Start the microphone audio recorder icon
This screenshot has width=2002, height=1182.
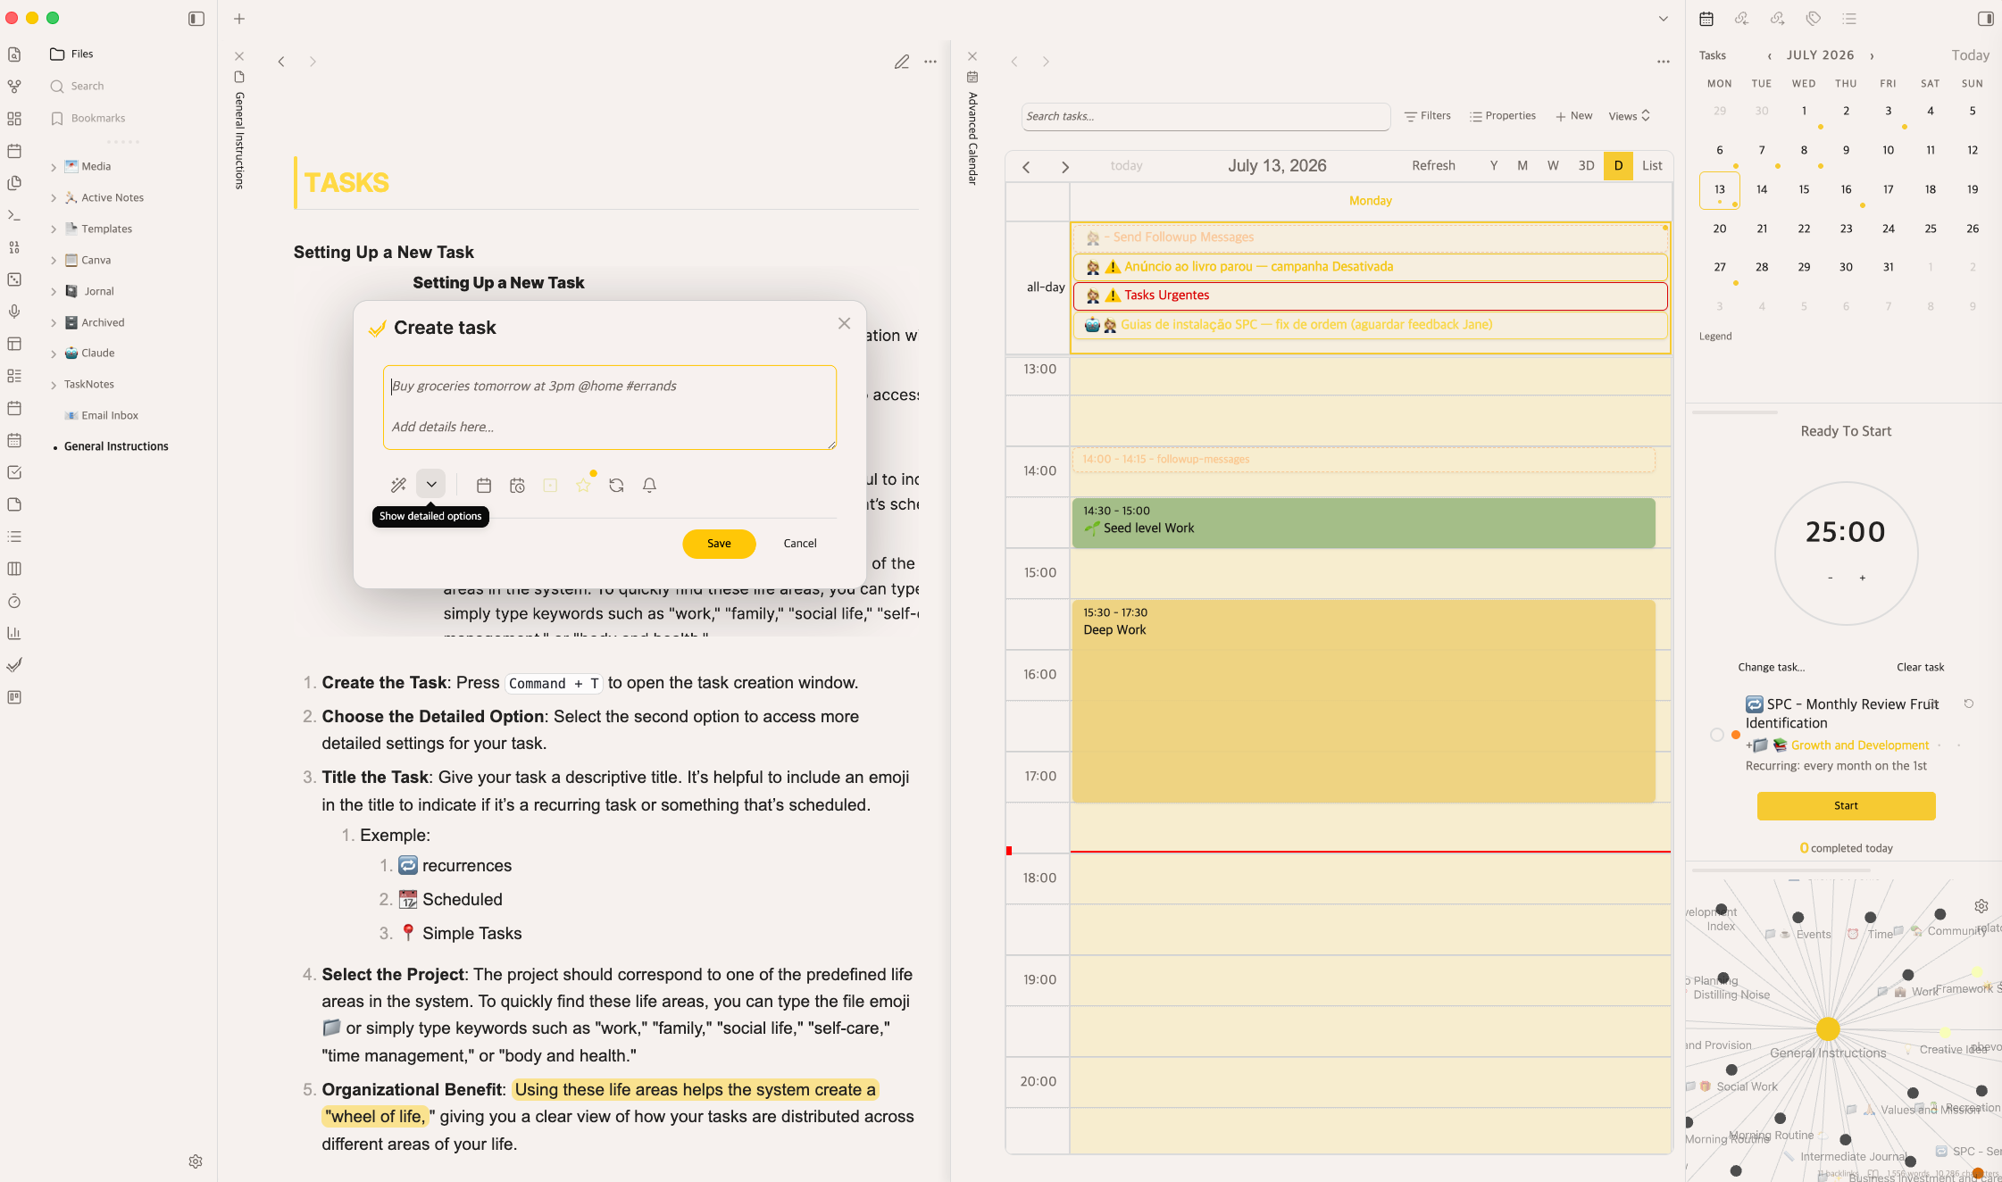(x=14, y=312)
